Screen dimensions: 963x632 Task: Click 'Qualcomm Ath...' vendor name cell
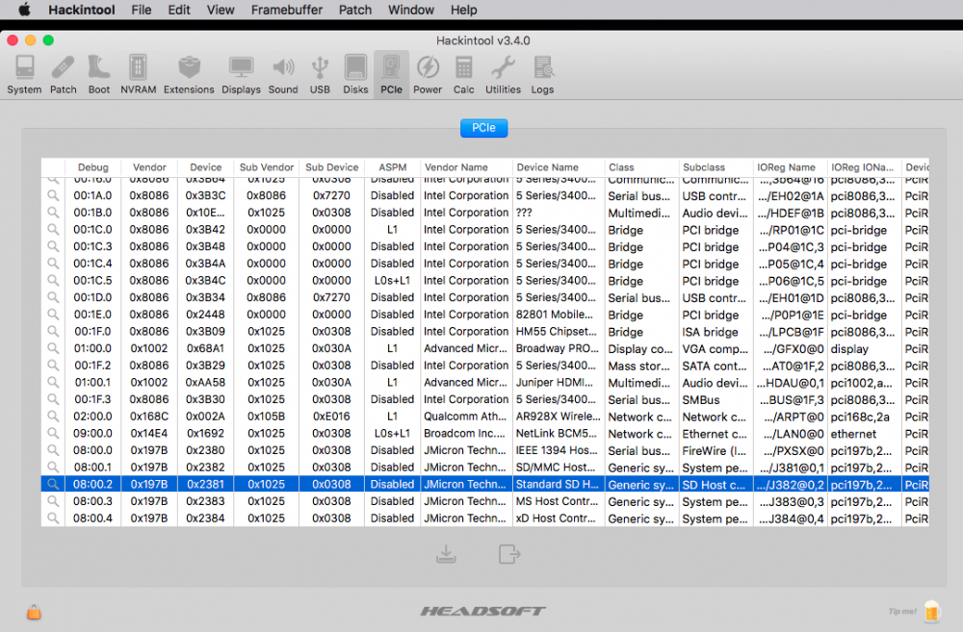point(466,416)
